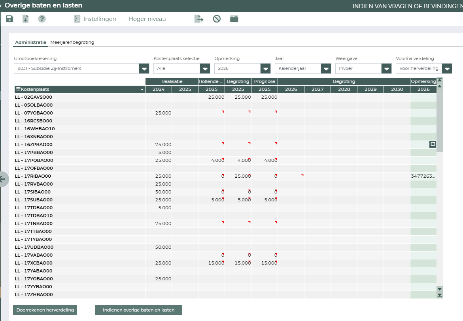Click the Prognose column group header
Screen dimensions: 463x321
(265, 81)
